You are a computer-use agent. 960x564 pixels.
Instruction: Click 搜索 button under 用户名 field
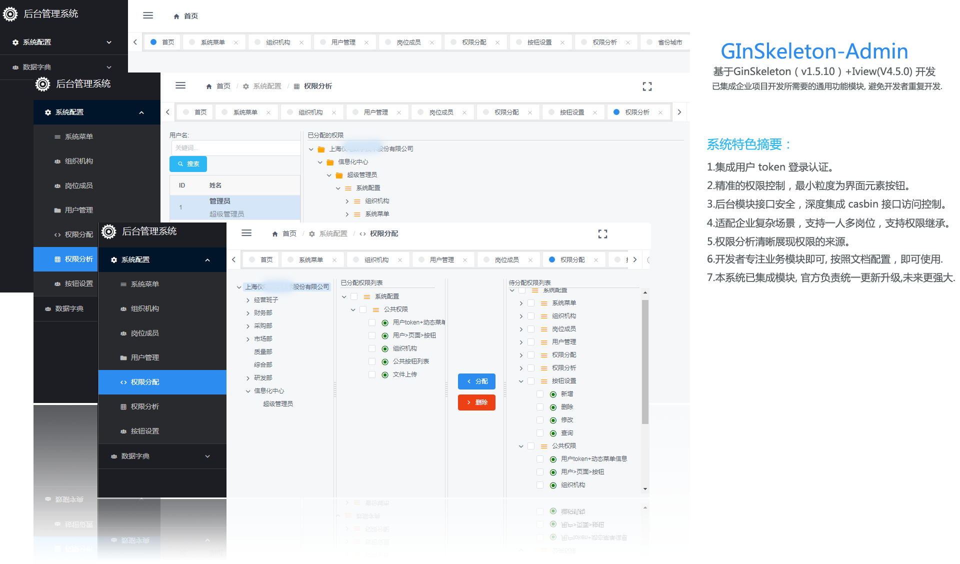click(188, 163)
